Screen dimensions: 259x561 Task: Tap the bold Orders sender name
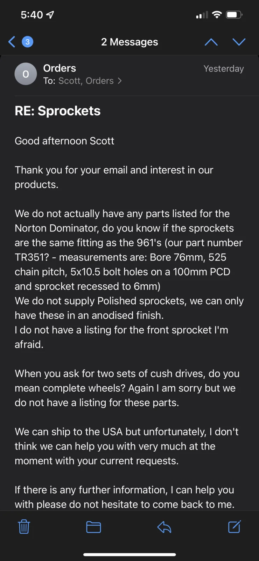59,68
